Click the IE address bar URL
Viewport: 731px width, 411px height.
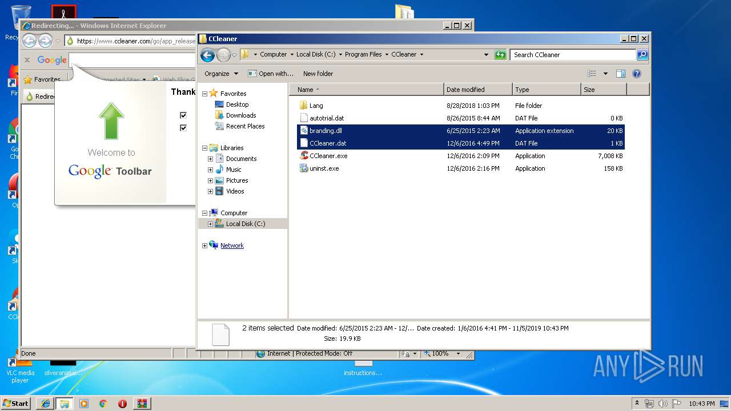[x=136, y=41]
